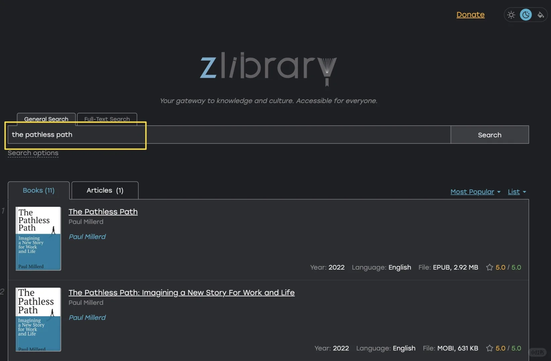Click the first result's year 2022

coord(336,267)
